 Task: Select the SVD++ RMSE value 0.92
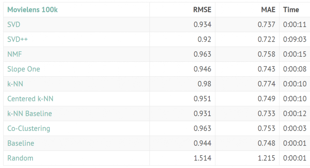click(x=204, y=39)
